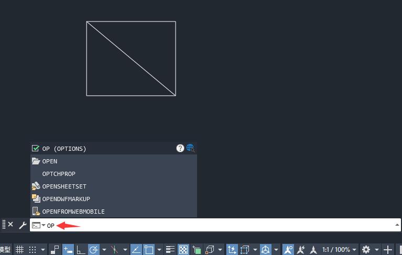Disable object snap tracking

[136, 249]
